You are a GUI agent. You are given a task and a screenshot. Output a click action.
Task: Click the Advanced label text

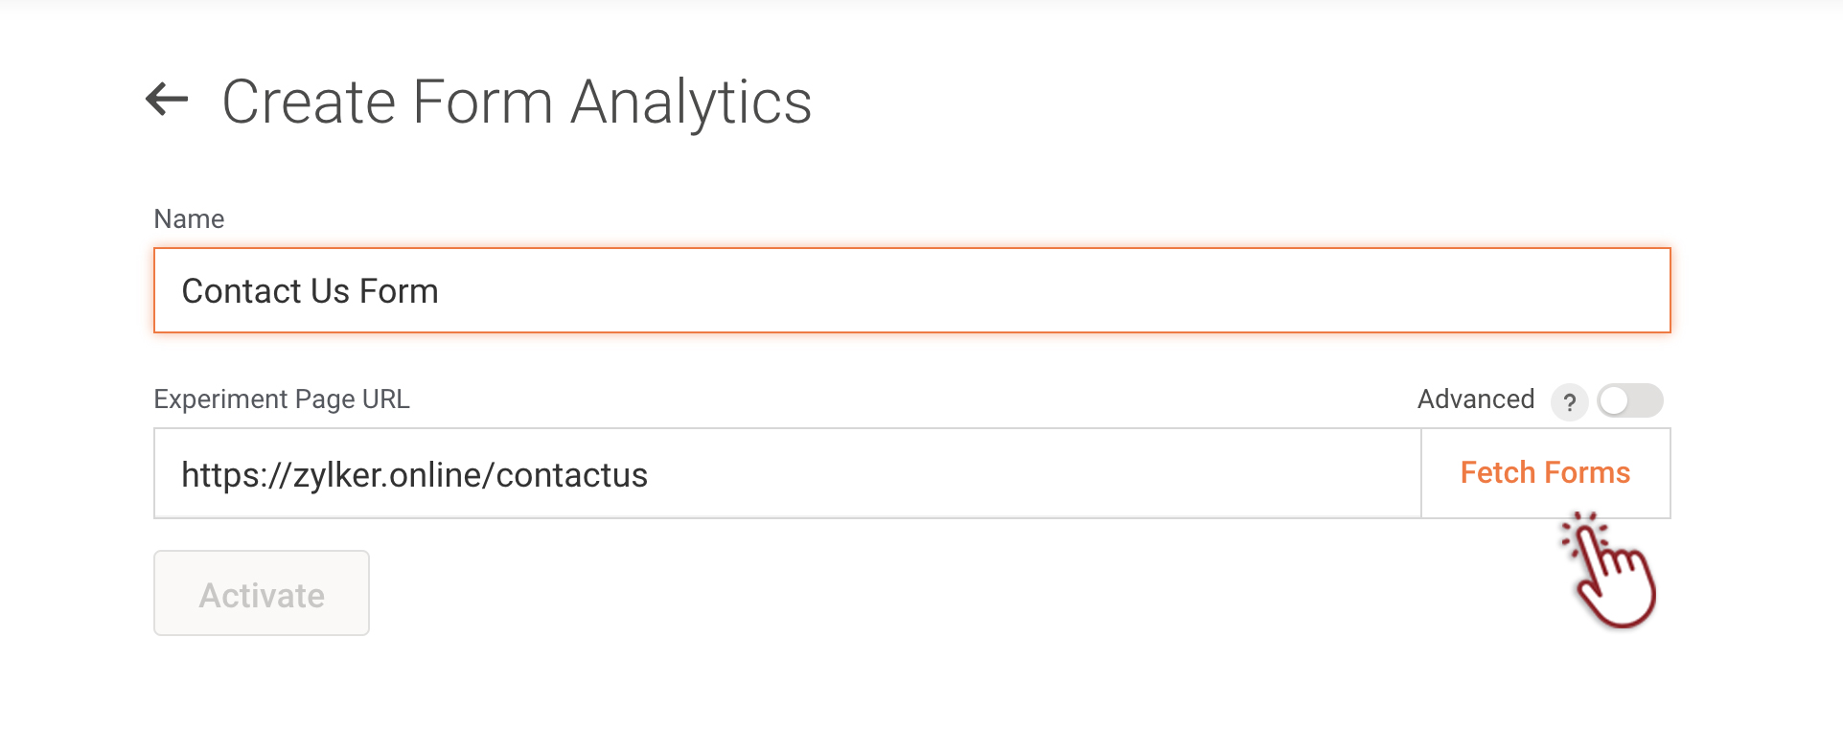(1475, 399)
